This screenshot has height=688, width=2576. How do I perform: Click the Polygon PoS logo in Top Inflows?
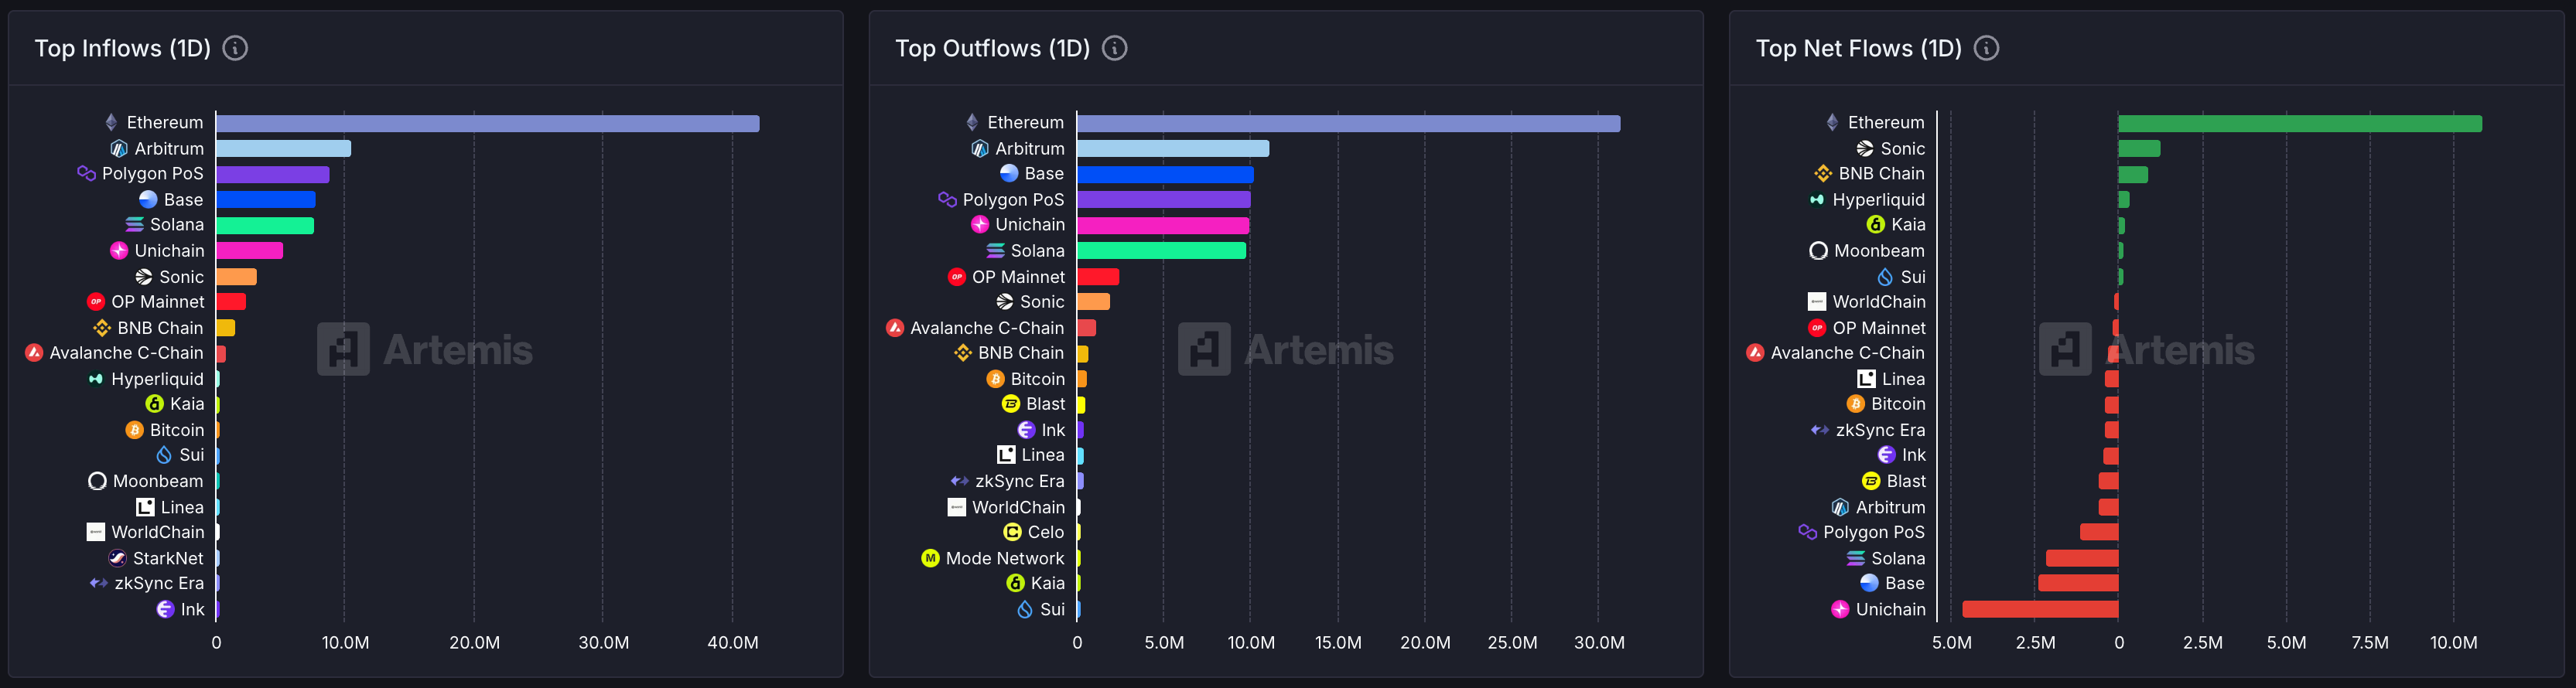(x=86, y=173)
